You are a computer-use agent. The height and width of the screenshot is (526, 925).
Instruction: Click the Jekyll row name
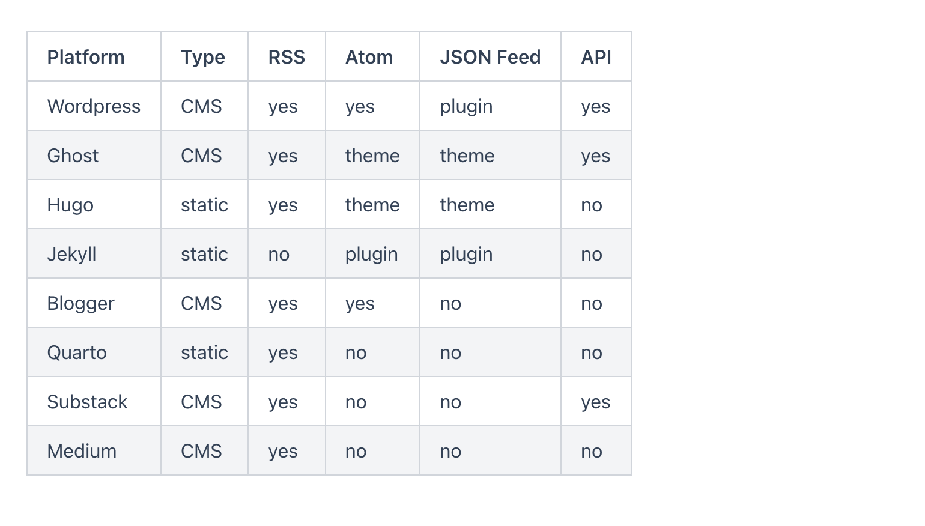click(71, 254)
